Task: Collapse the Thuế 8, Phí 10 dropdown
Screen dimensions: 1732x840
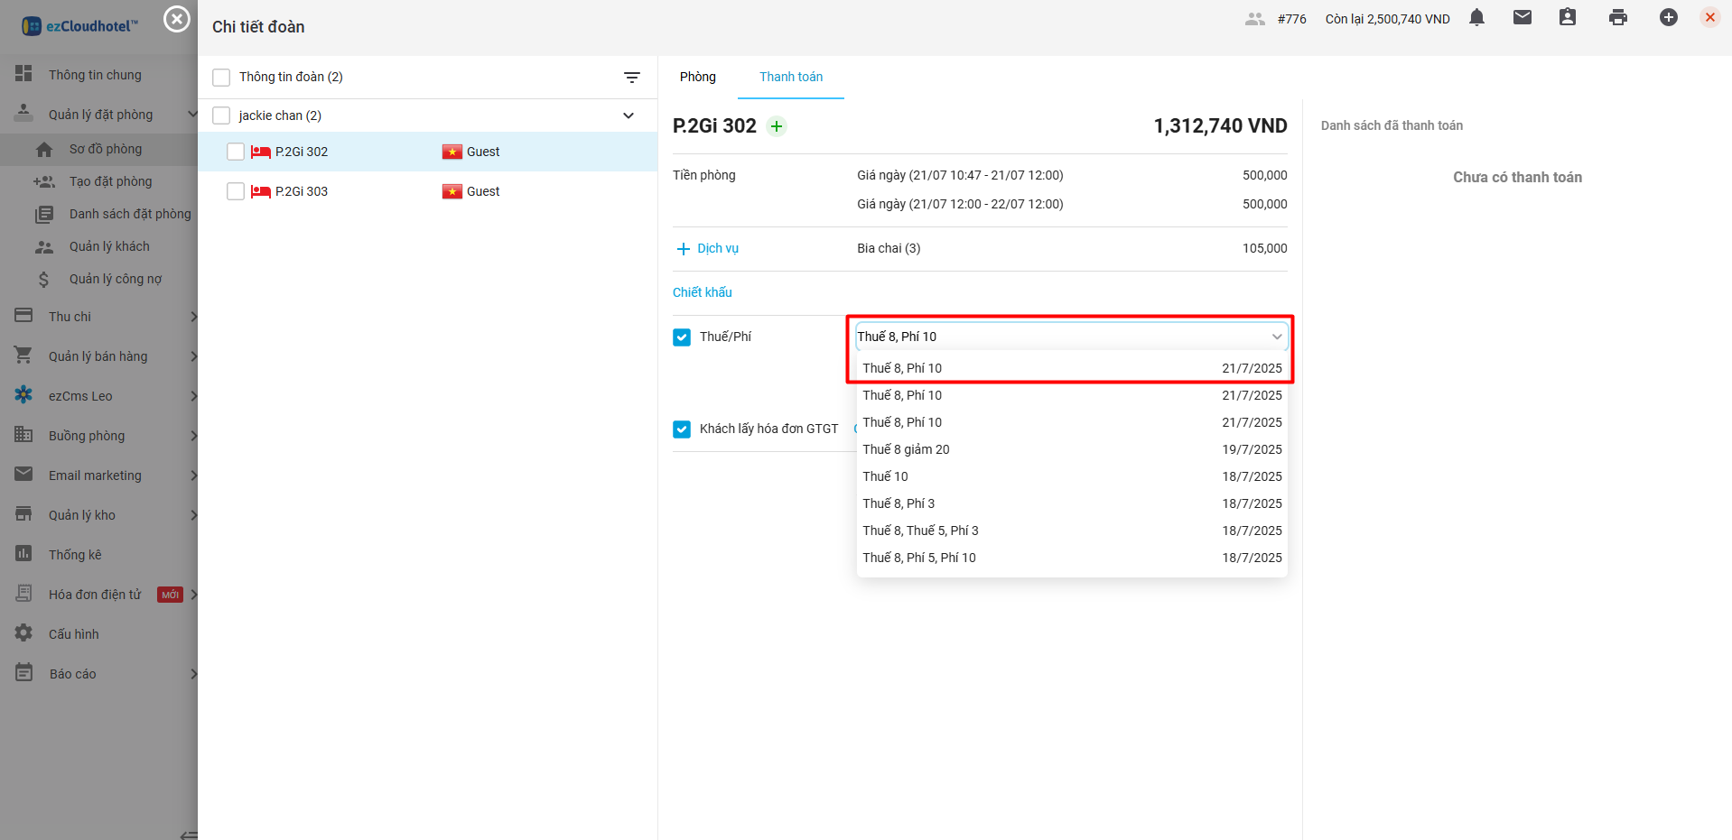Action: coord(1276,337)
